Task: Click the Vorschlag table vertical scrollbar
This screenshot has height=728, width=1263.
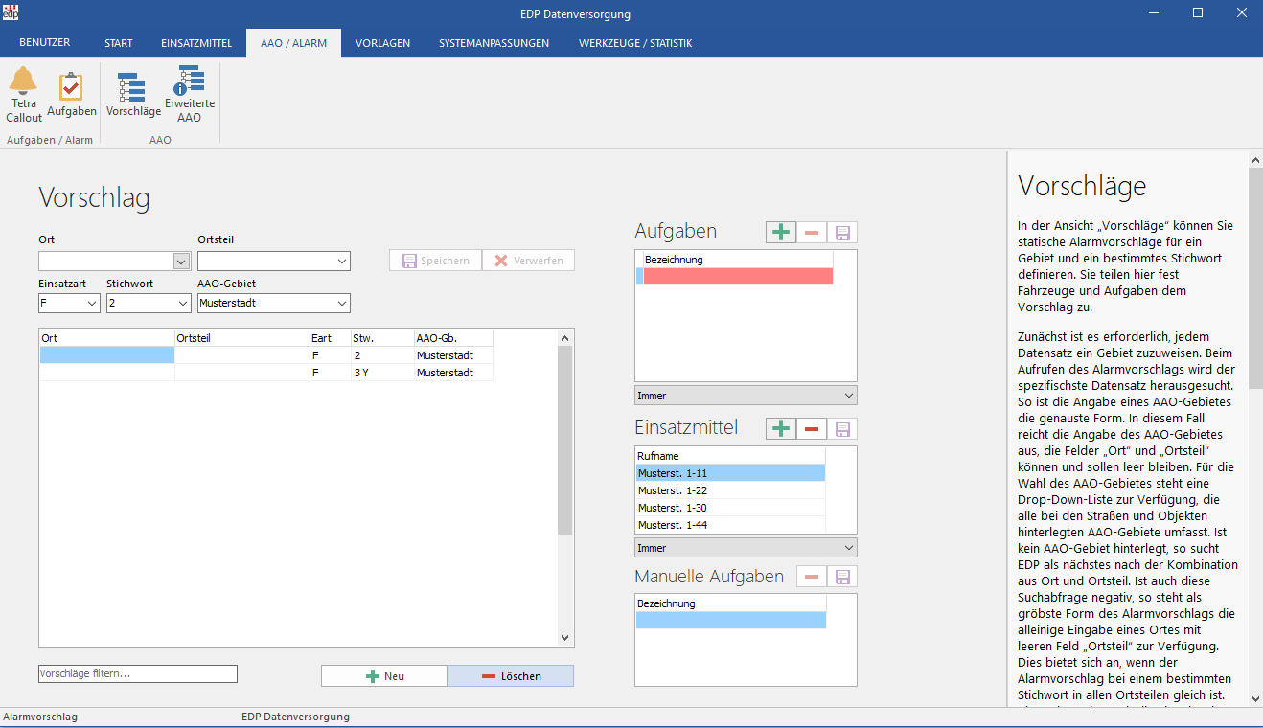Action: pyautogui.click(x=564, y=439)
